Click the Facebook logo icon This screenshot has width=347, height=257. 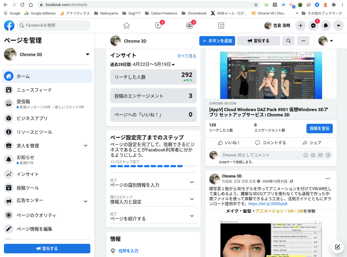9,26
